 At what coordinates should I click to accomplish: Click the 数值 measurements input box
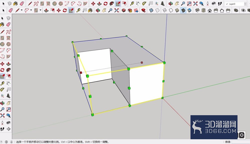[241, 142]
